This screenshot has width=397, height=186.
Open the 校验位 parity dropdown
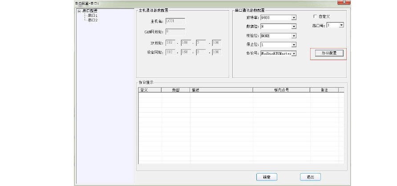click(x=294, y=36)
